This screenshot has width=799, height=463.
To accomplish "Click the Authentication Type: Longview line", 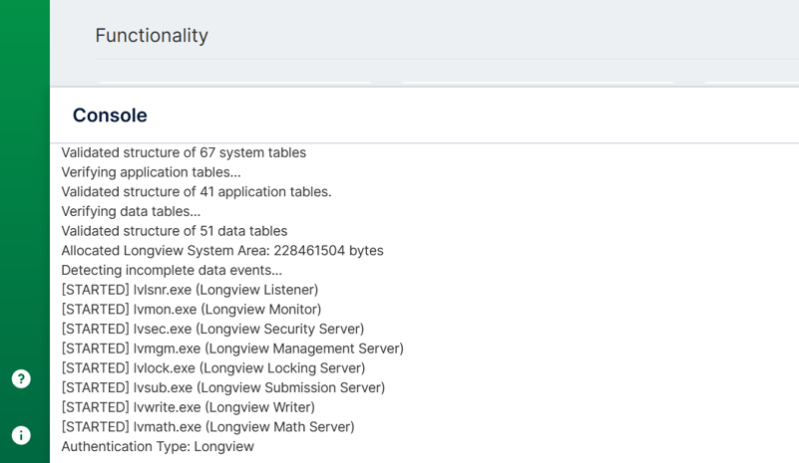I will click(x=158, y=446).
